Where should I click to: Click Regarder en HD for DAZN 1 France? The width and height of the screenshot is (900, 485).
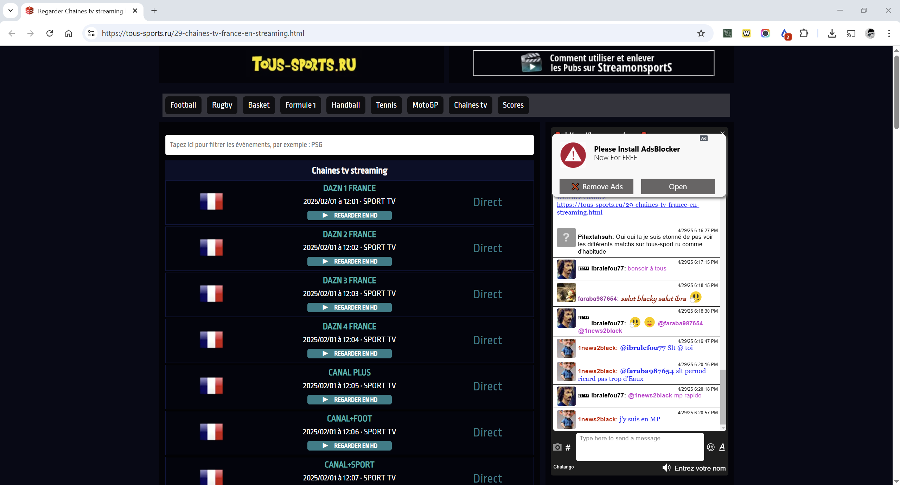(349, 215)
